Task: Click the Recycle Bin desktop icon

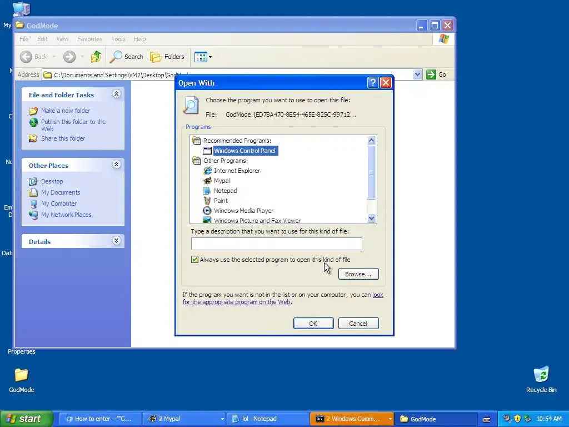Action: (541, 375)
